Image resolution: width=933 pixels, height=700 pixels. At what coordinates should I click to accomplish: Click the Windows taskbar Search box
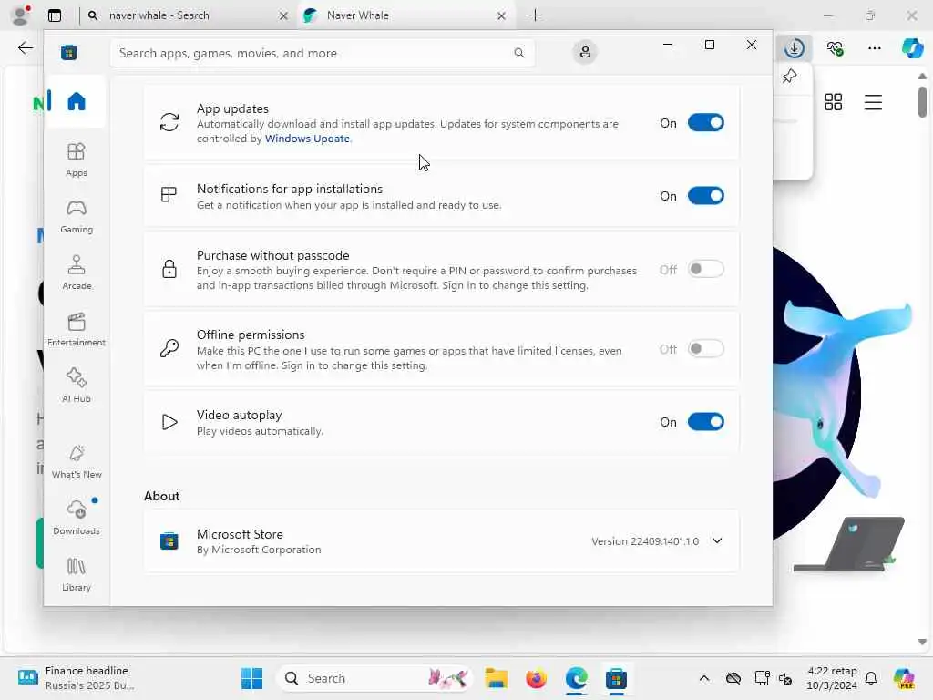[x=374, y=678]
